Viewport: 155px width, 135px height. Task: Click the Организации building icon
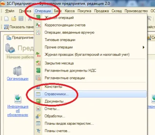[18, 70]
